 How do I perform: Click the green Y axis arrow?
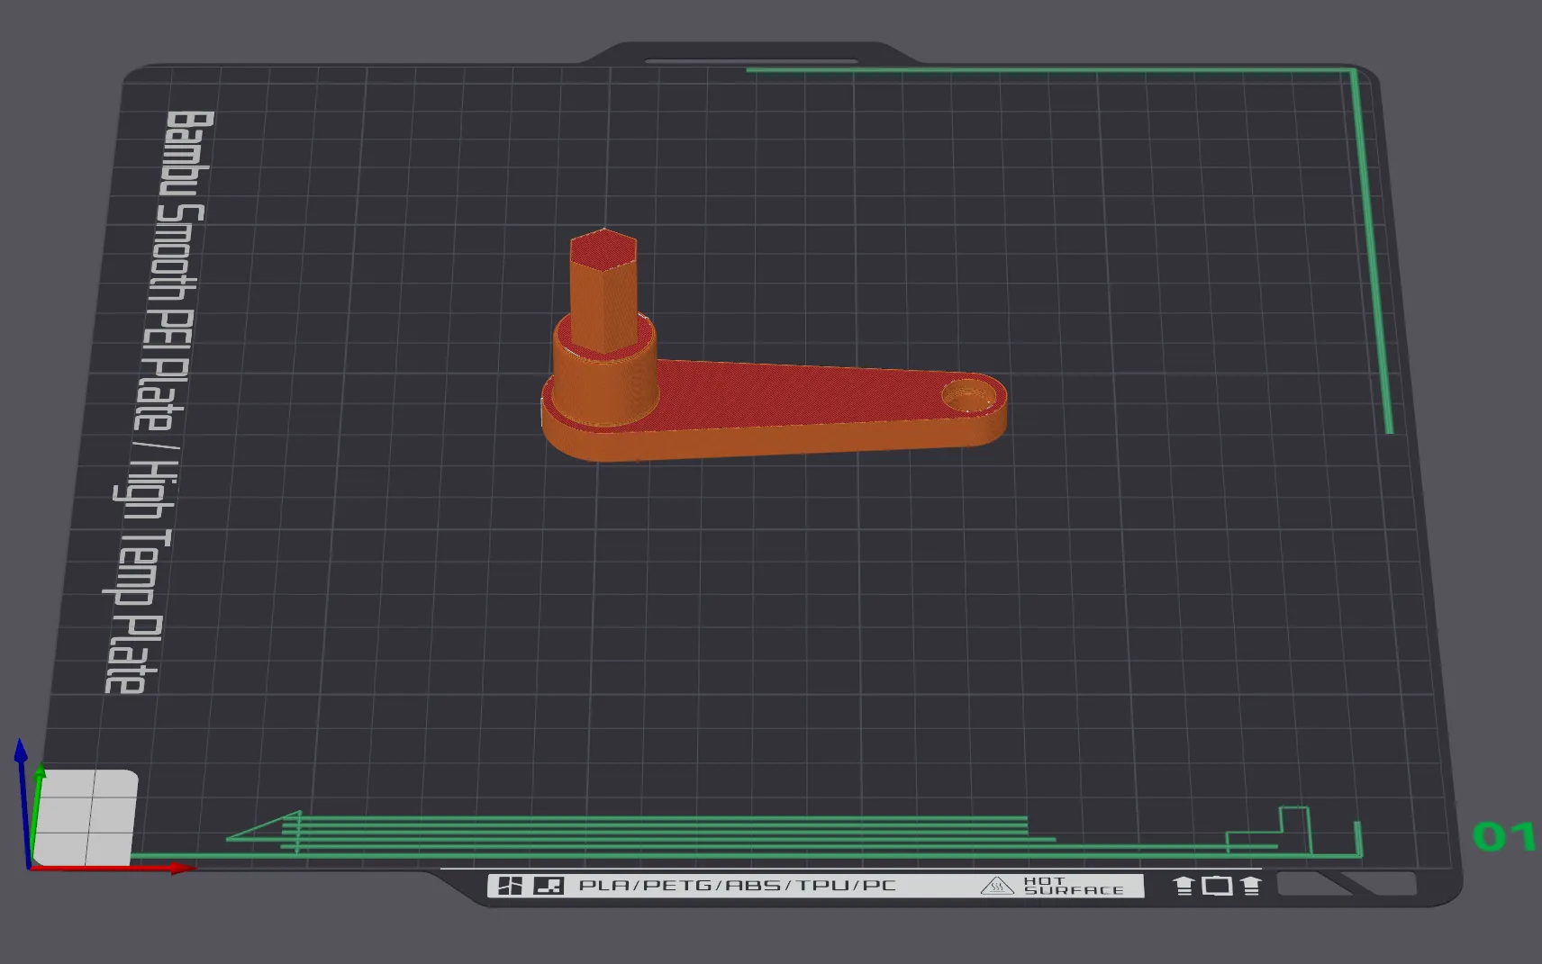40,773
